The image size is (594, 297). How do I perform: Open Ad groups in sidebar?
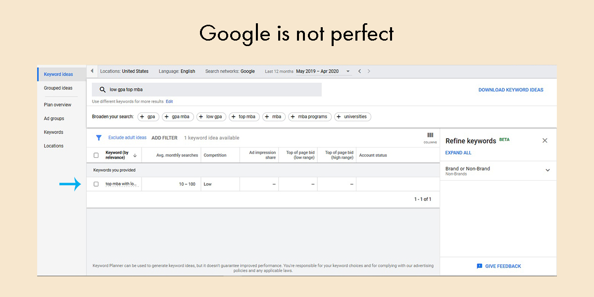(x=54, y=118)
